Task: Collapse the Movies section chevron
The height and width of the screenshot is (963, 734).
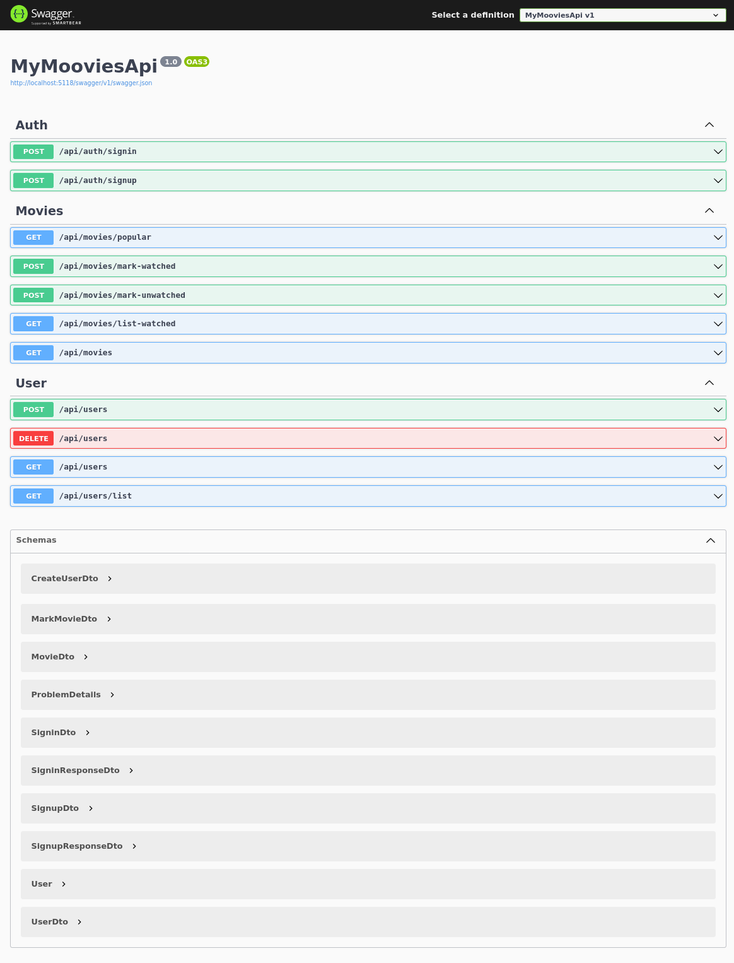Action: tap(709, 211)
